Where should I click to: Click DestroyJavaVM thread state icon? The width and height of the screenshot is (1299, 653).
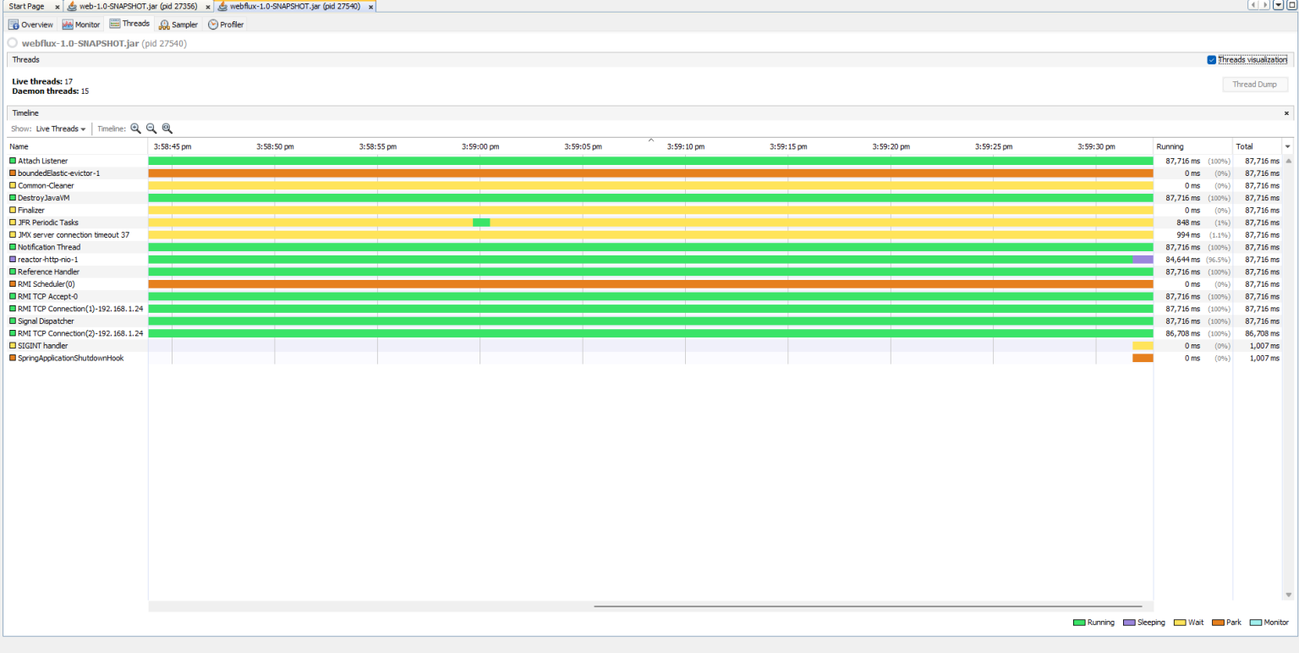click(x=13, y=198)
